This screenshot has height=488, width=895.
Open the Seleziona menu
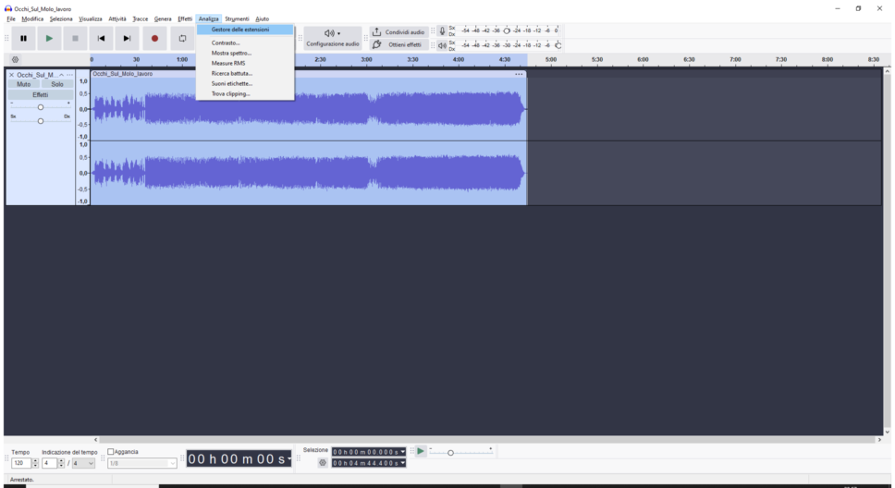[x=61, y=18]
